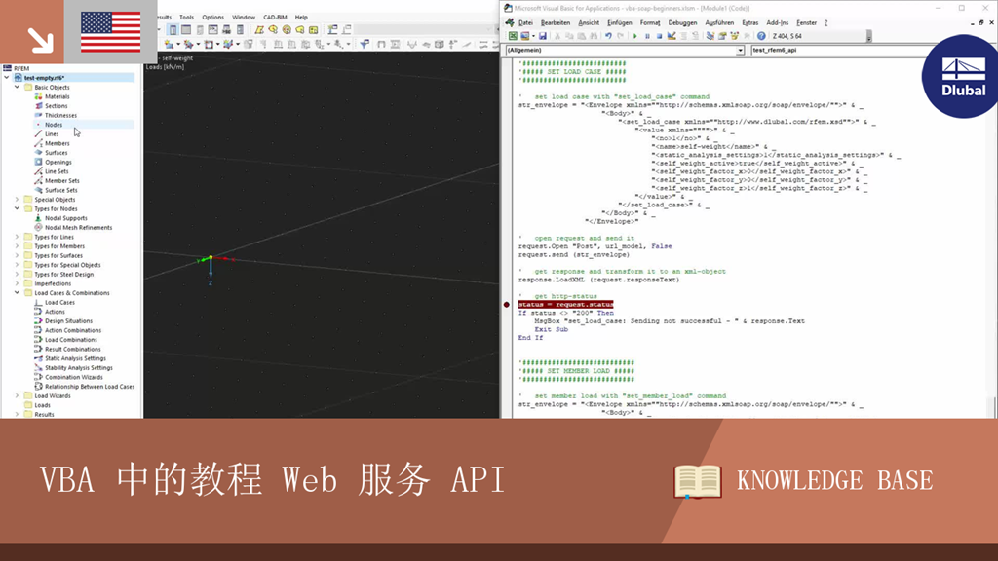998x561 pixels.
Task: Open the Extras menu in VBA editor
Action: pyautogui.click(x=749, y=23)
